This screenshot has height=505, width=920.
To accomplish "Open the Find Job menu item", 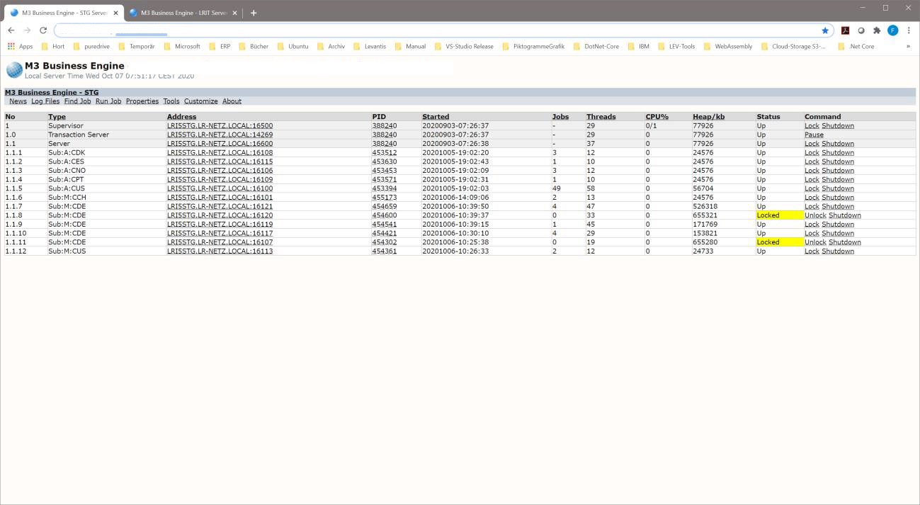I will pos(78,101).
